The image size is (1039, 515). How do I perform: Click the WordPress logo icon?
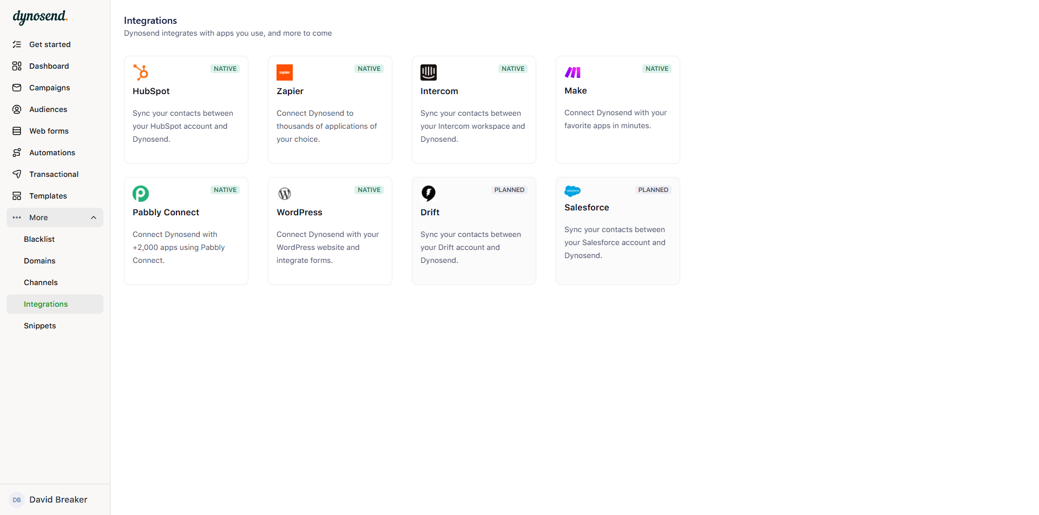click(x=284, y=193)
